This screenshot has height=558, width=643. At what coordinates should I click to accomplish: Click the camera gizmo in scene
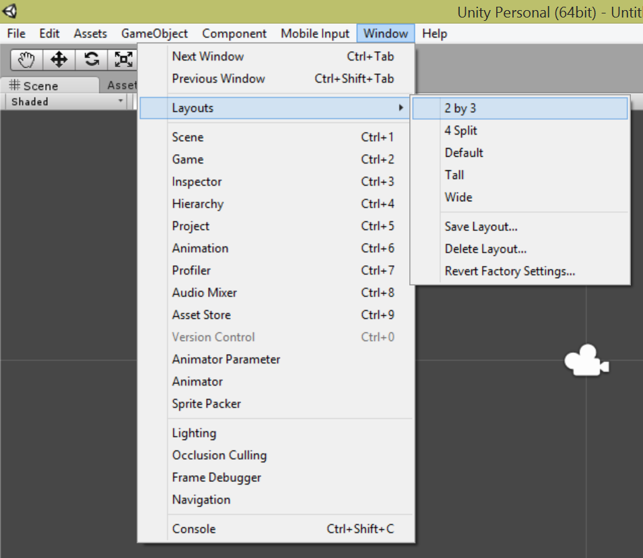587,360
